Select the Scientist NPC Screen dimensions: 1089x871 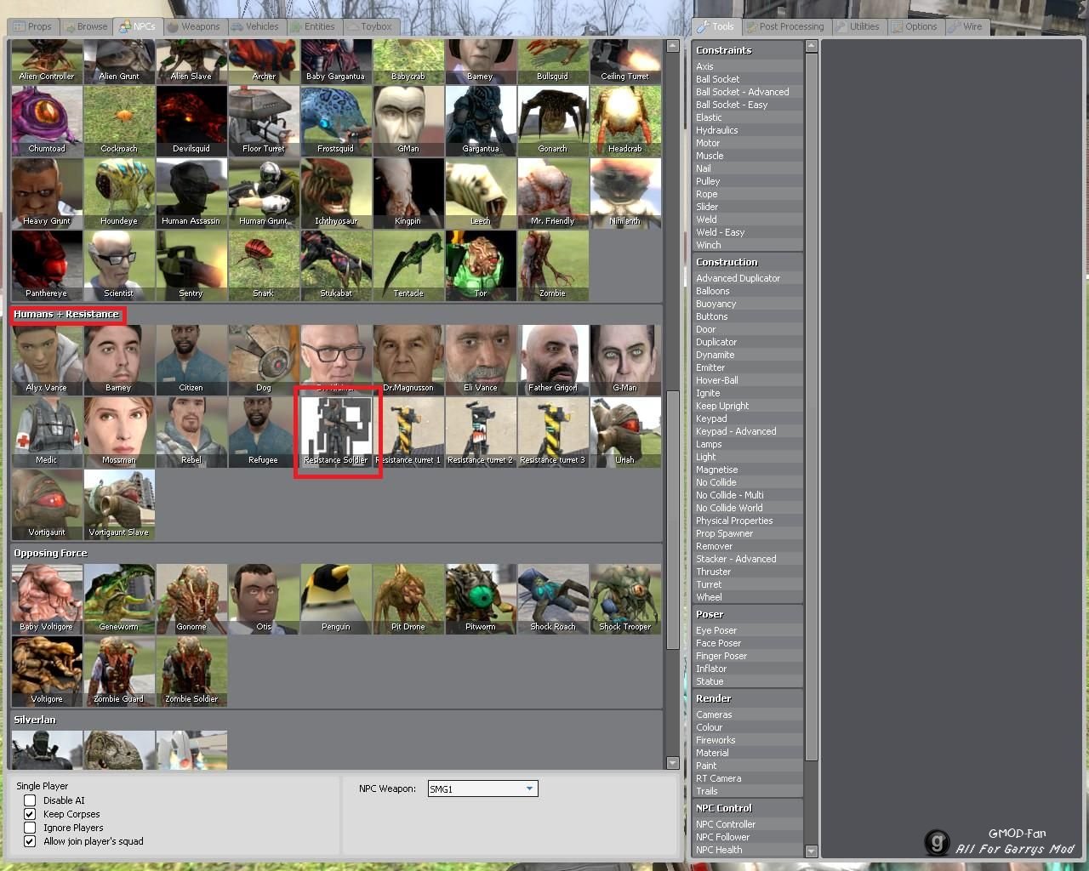pos(119,265)
